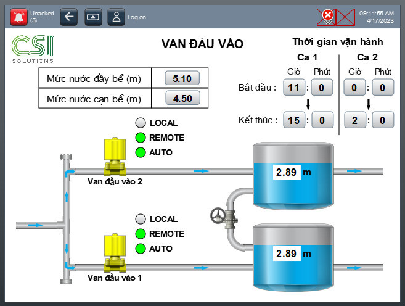Click the crossed-out placeholder icon in header
The image size is (405, 306).
(x=345, y=17)
